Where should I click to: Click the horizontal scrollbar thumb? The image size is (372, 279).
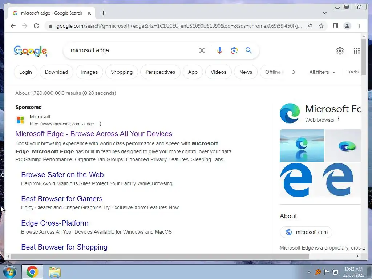pos(160,256)
